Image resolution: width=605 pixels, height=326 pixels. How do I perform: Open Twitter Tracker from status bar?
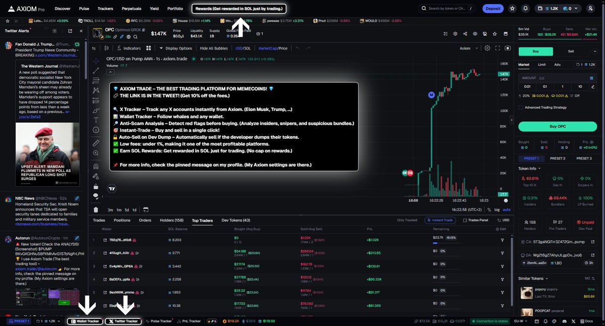coord(123,321)
